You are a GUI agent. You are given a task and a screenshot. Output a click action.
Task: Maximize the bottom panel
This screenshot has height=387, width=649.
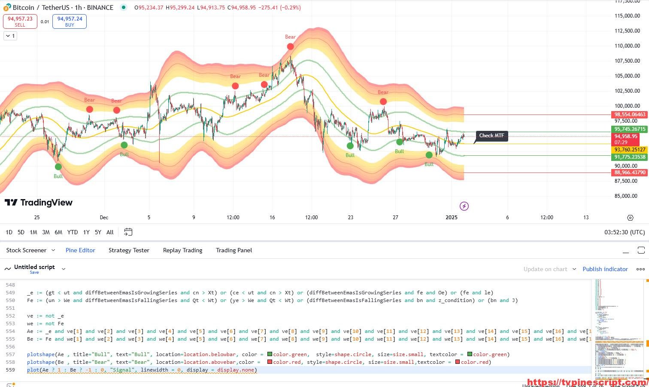pyautogui.click(x=641, y=250)
